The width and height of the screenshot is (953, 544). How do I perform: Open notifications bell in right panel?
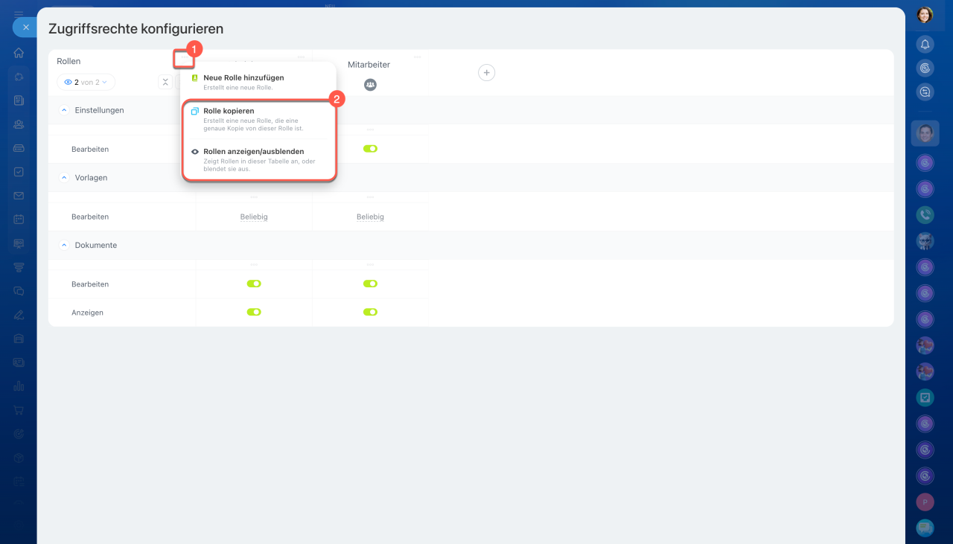click(x=925, y=45)
